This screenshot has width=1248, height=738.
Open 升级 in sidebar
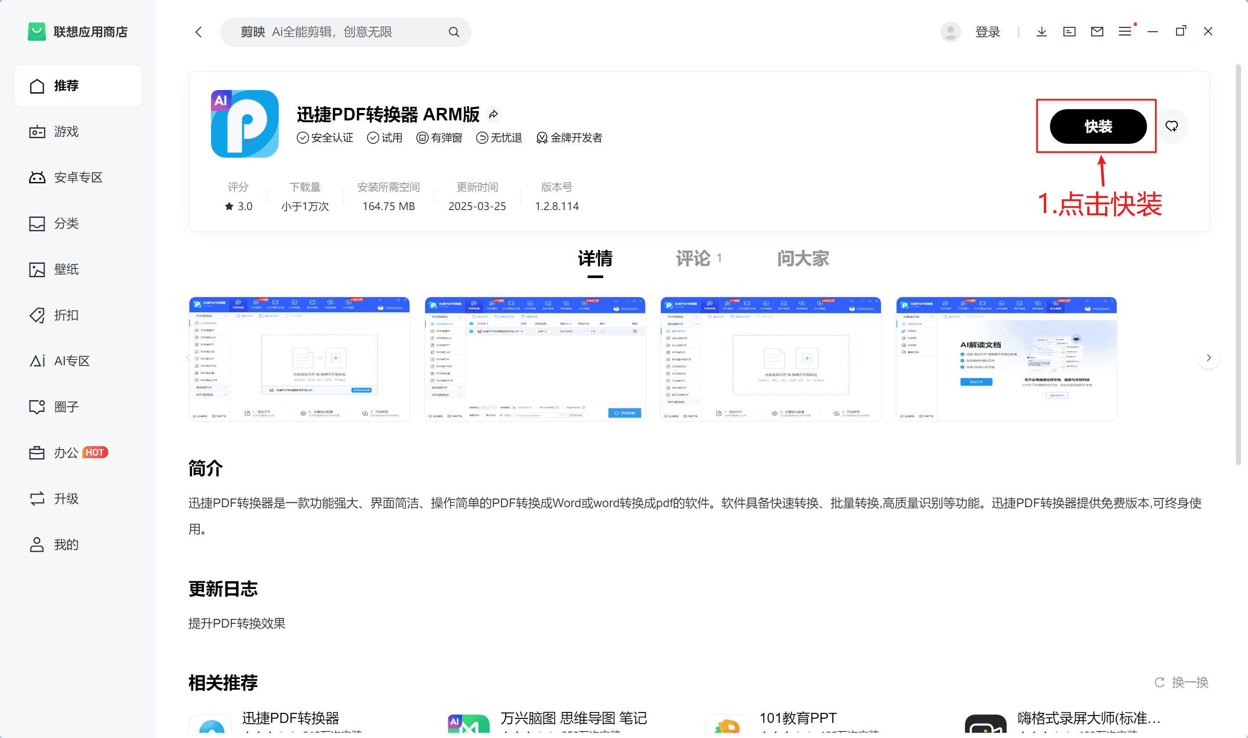coord(78,499)
